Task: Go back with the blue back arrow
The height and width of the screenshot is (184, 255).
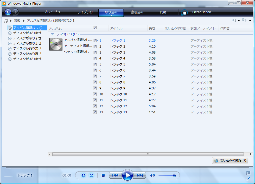Action: [x=8, y=12]
